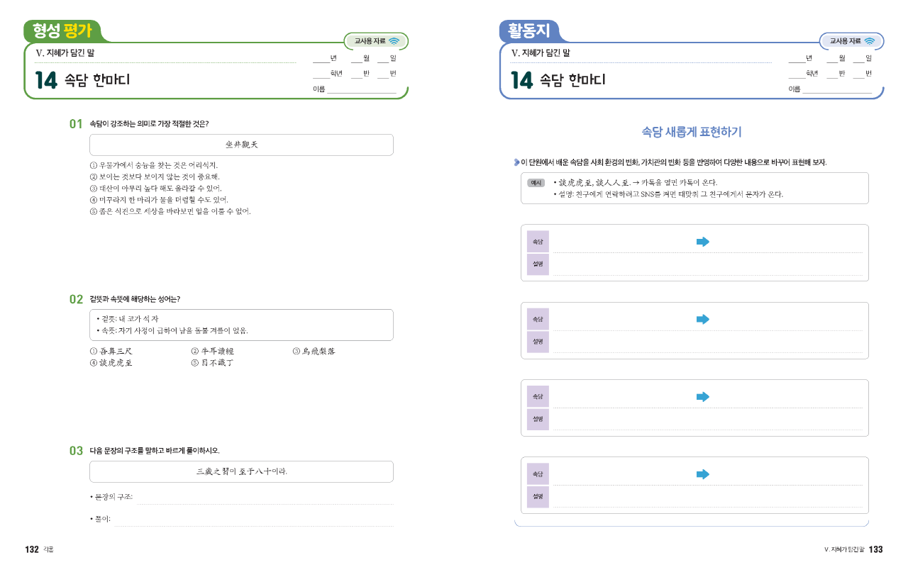
Task: Click the wifi icon on the 활동지 page
Action: coord(869,41)
